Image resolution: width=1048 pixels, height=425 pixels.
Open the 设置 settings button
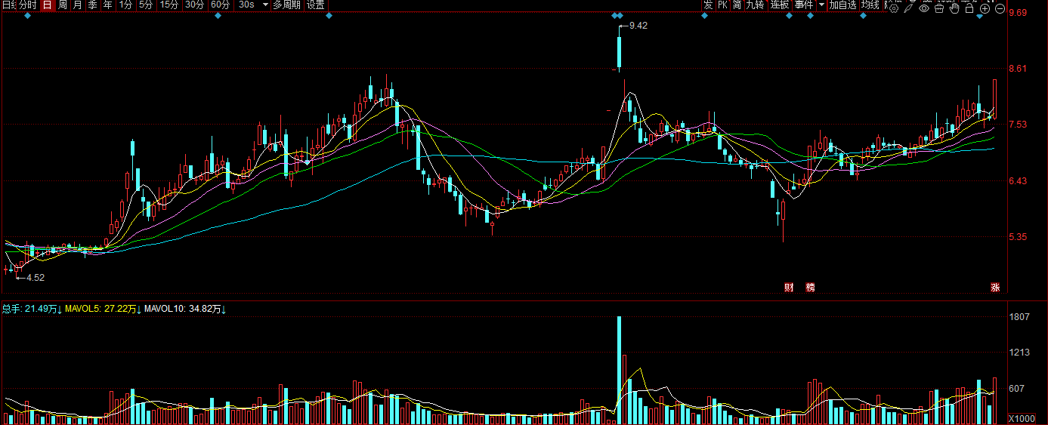(x=316, y=5)
